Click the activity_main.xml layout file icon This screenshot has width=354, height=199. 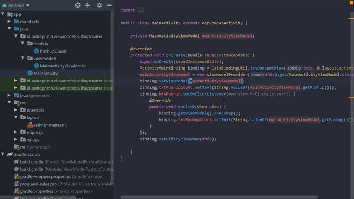30,125
